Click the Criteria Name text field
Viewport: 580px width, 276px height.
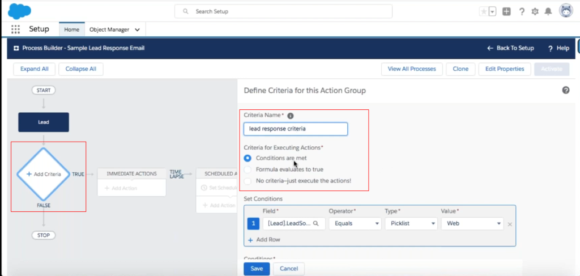coord(296,129)
